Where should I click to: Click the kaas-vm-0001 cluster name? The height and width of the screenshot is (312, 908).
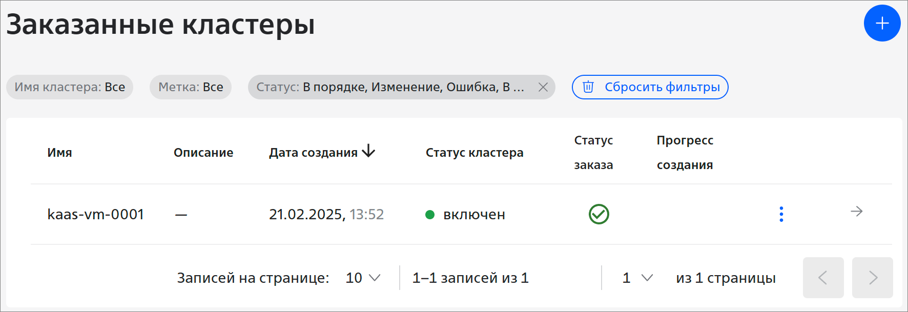(x=96, y=214)
